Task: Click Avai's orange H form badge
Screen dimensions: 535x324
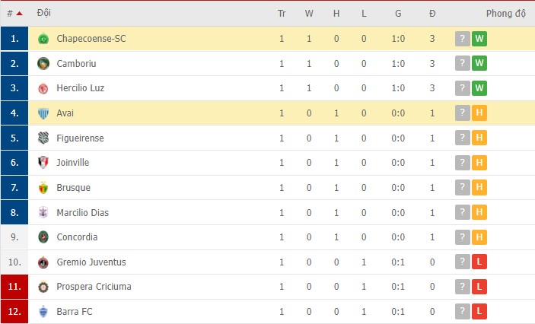Action: pyautogui.click(x=479, y=113)
